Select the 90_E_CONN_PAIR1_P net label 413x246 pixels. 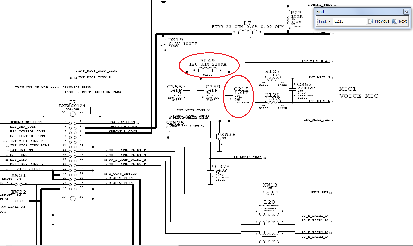tap(128, 150)
